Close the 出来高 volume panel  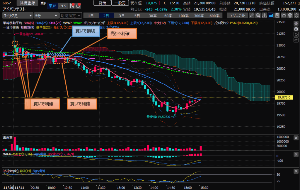click(x=296, y=138)
